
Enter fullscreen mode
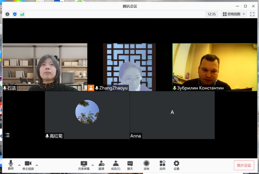[x=252, y=14]
